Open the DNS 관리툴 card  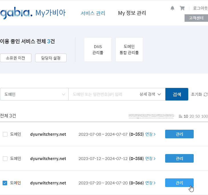pos(98,50)
